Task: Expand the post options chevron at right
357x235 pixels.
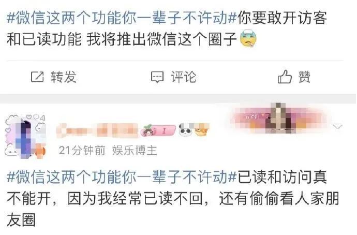Action: [x=337, y=126]
